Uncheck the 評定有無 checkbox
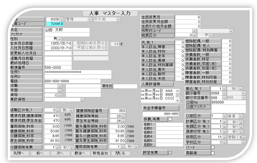 (170, 152)
